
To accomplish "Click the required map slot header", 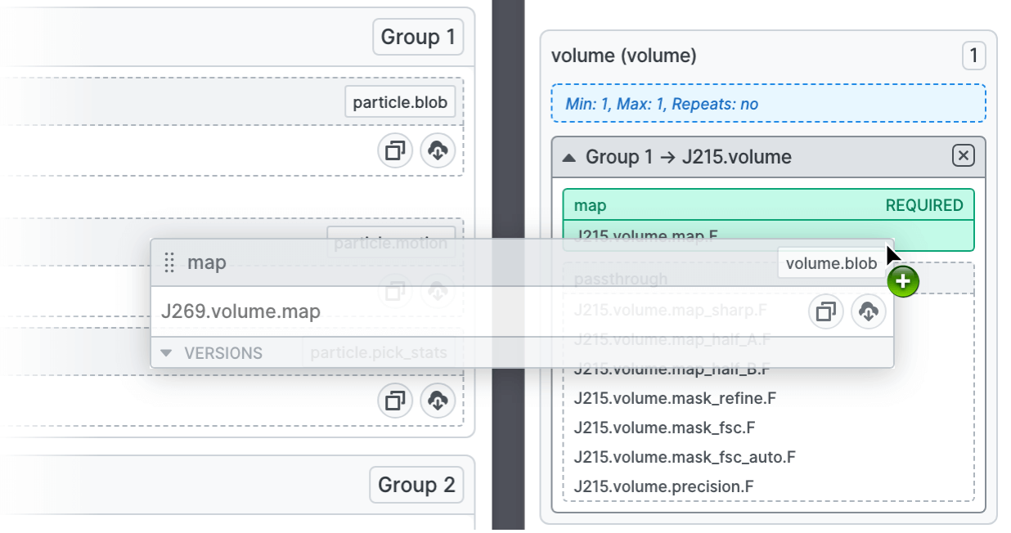I will [x=769, y=205].
